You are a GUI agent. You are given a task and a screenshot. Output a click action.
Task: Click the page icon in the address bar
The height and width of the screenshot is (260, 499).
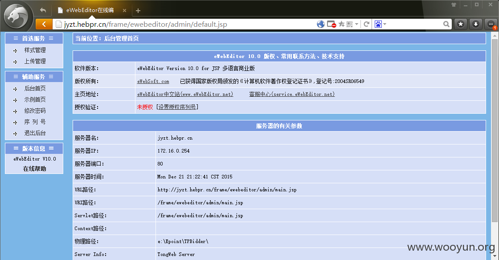pyautogui.click(x=58, y=24)
